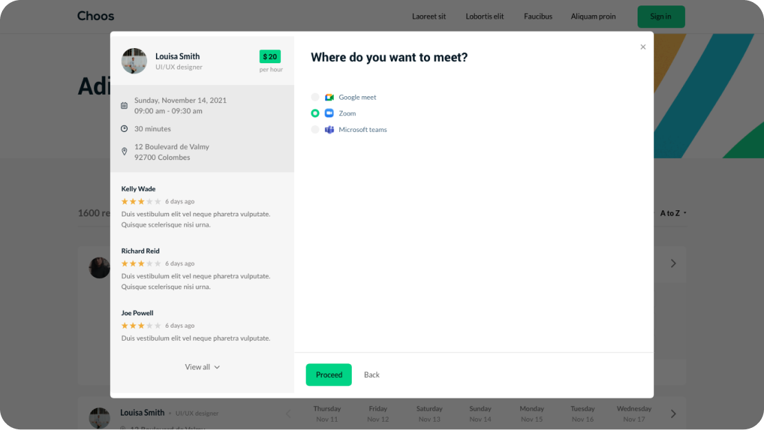
Task: Open the Laoreet sit menu item
Action: click(429, 16)
